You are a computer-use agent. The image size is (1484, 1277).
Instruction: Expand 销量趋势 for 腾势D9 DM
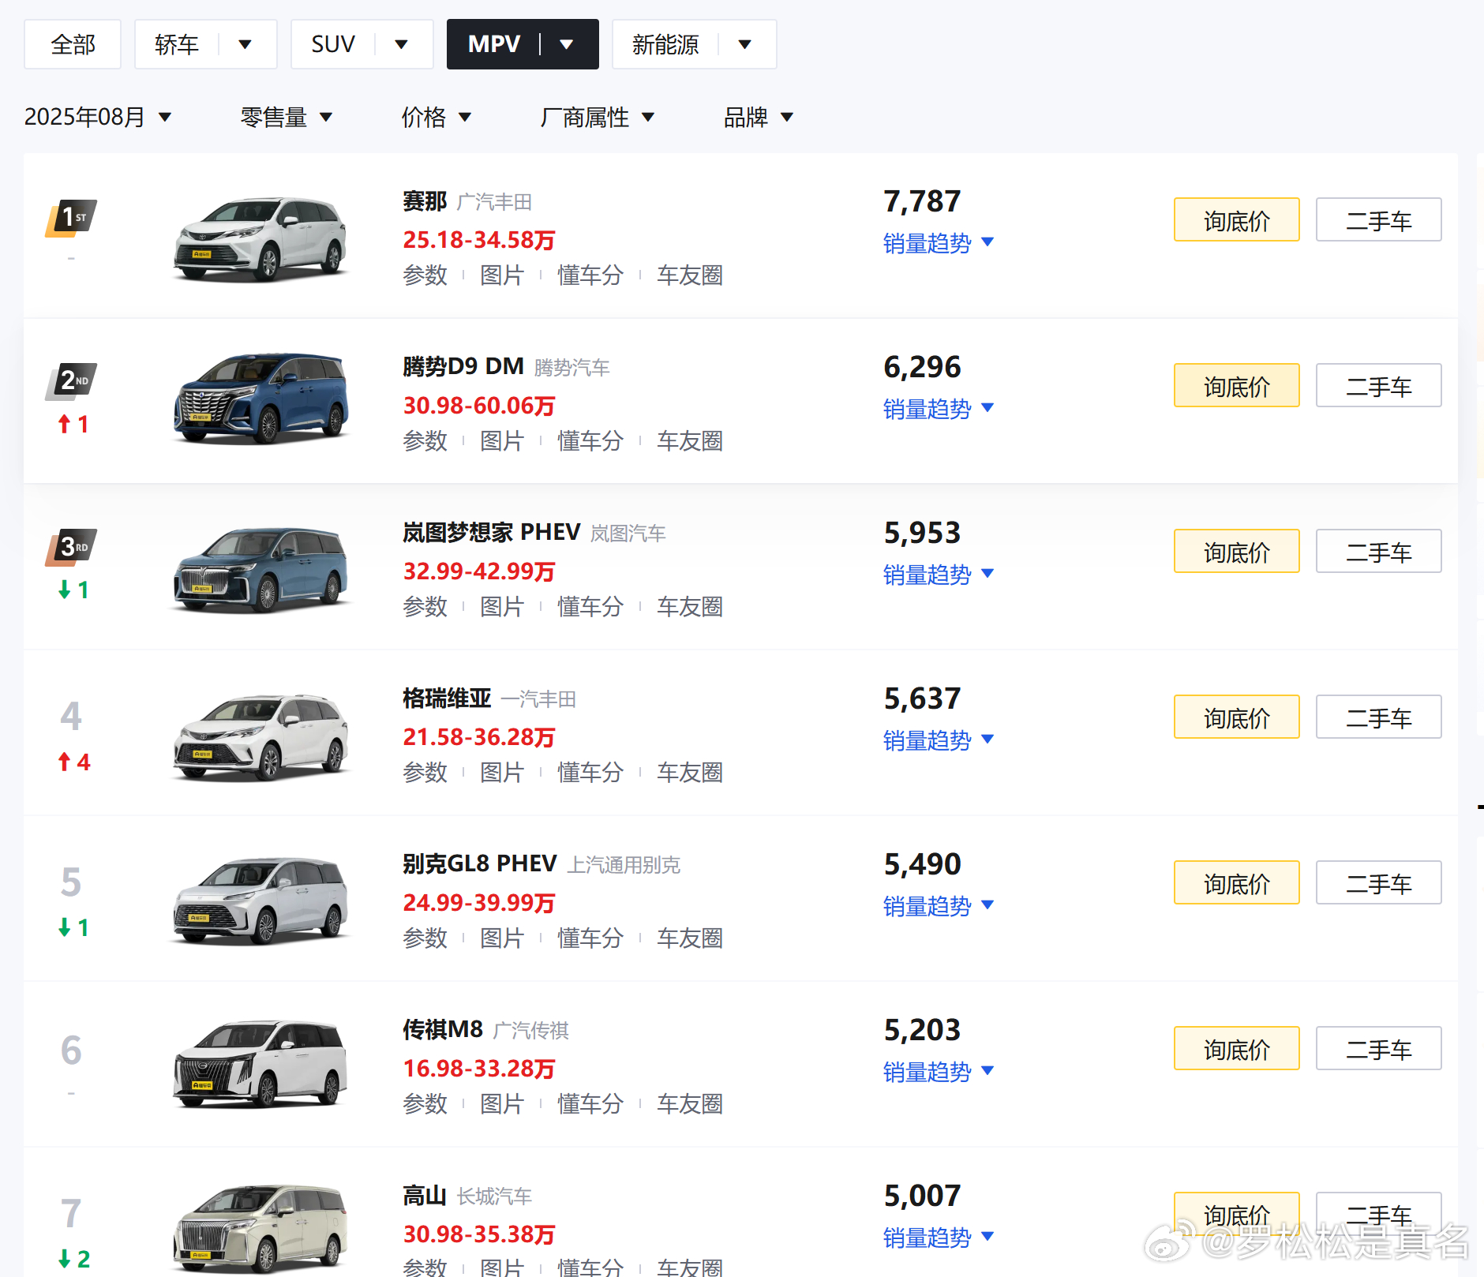pos(938,409)
